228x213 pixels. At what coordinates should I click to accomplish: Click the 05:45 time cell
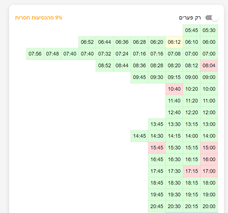tap(192, 30)
